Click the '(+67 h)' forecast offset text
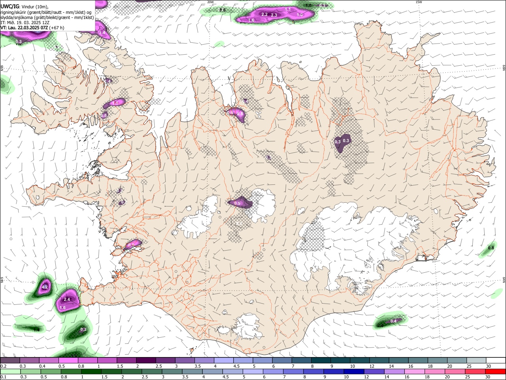 point(57,28)
